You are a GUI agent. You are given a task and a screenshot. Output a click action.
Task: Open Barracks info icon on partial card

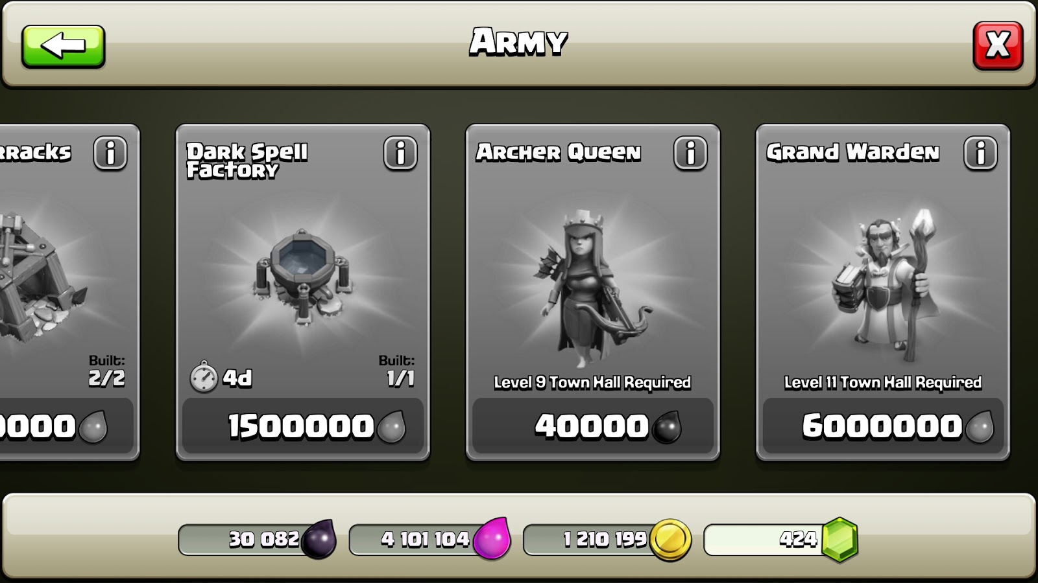(110, 154)
